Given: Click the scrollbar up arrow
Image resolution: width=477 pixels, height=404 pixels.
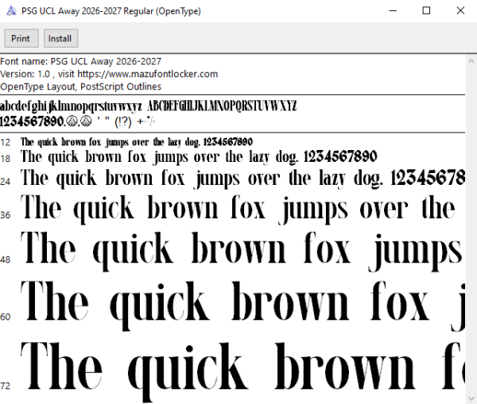Looking at the screenshot, I should pyautogui.click(x=471, y=61).
